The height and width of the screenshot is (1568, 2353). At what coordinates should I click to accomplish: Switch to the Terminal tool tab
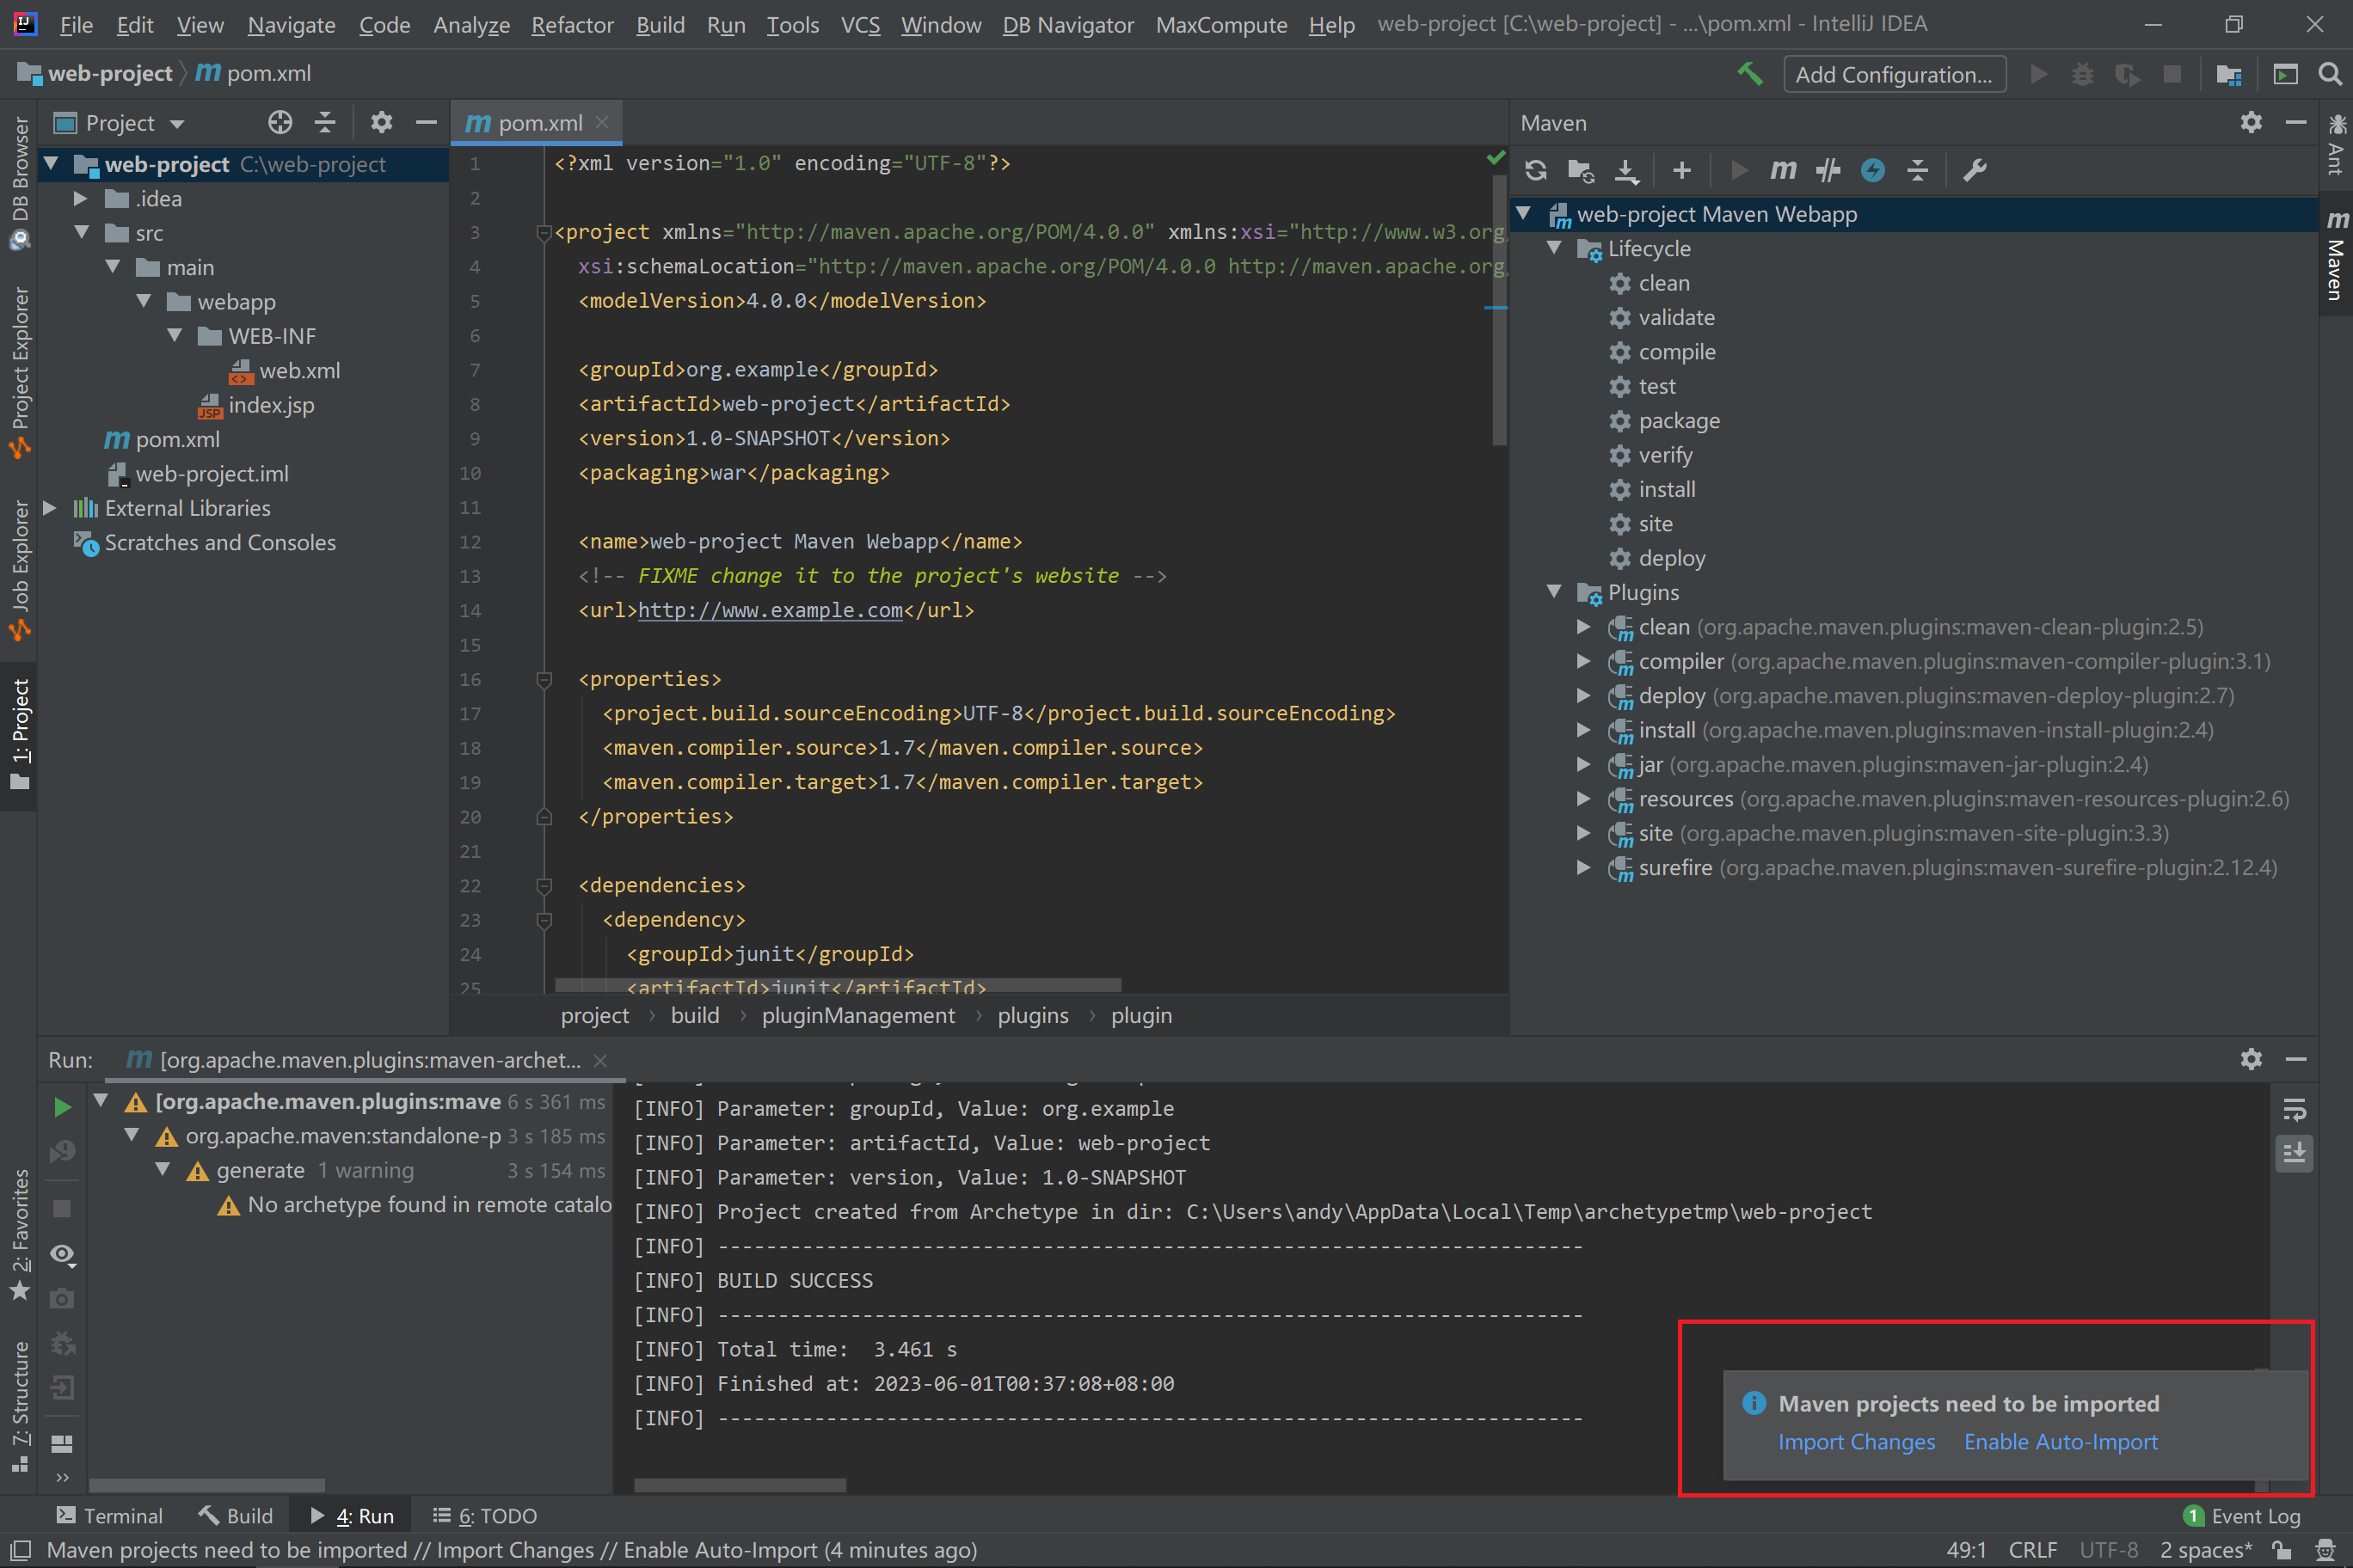pyautogui.click(x=110, y=1516)
